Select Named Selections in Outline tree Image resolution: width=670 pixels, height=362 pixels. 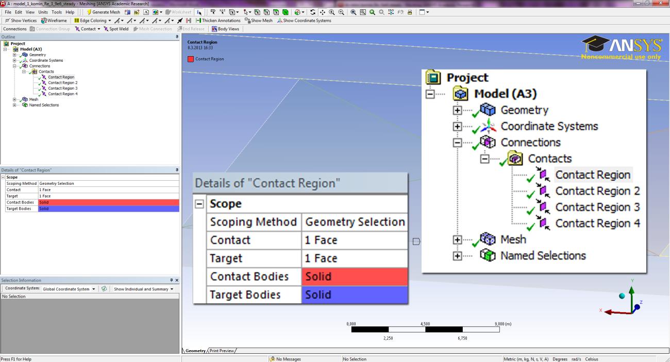(44, 105)
